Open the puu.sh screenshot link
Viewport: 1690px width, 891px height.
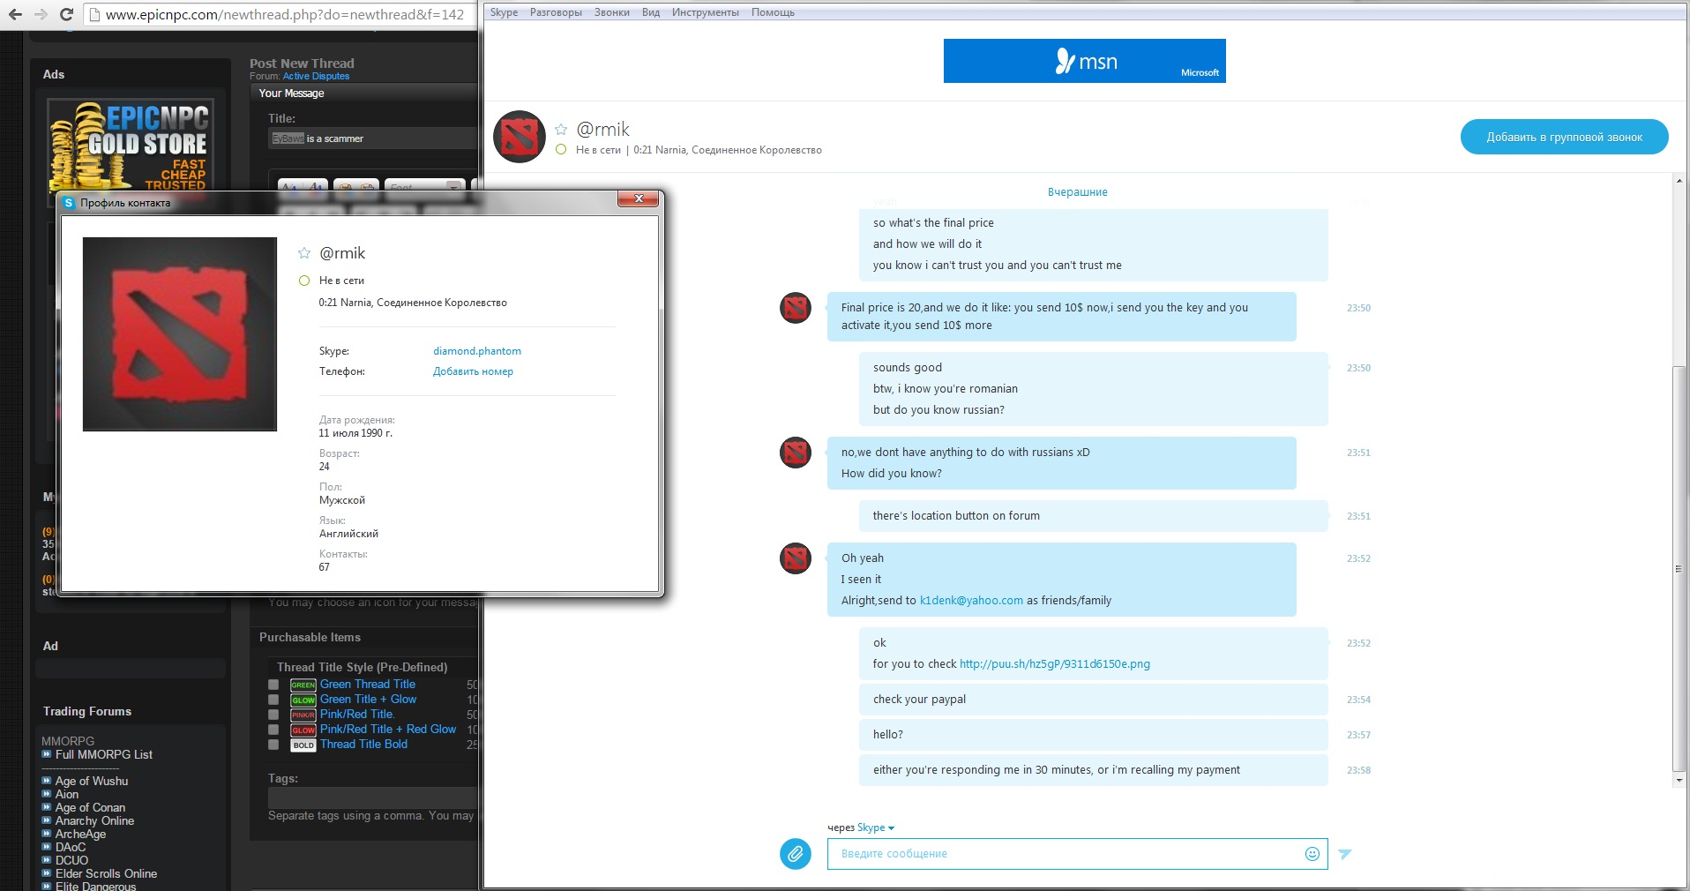tap(1055, 664)
